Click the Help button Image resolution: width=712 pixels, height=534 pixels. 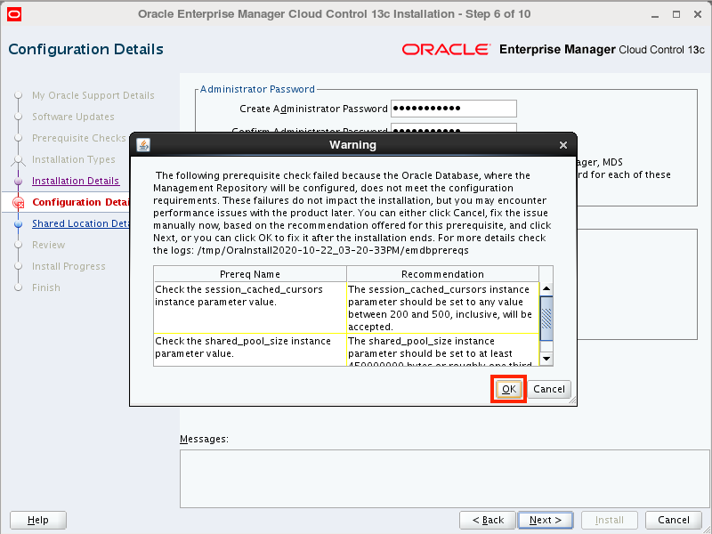point(38,520)
